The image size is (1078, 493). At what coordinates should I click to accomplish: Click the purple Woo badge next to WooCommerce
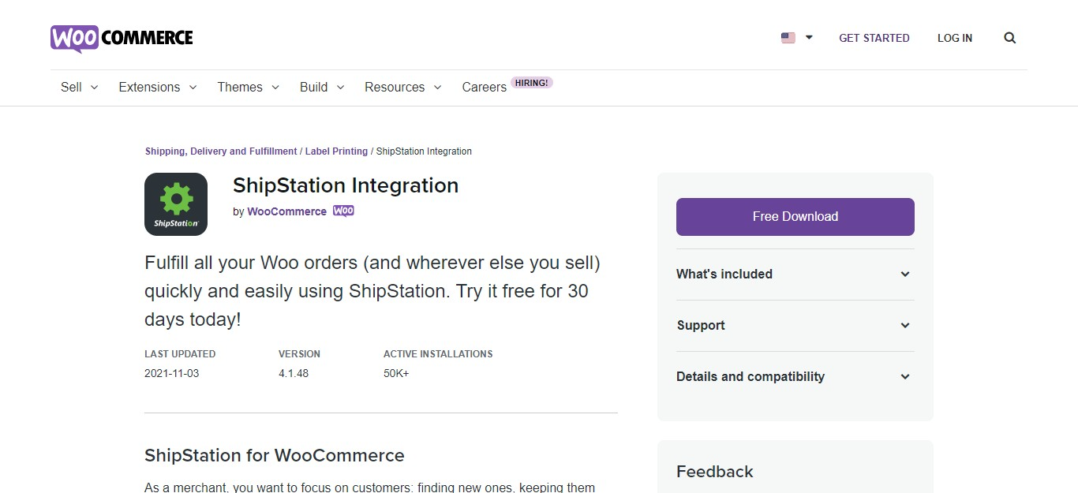pyautogui.click(x=343, y=211)
